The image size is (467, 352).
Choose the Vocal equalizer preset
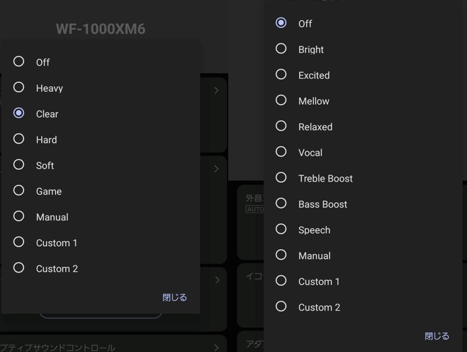(281, 152)
